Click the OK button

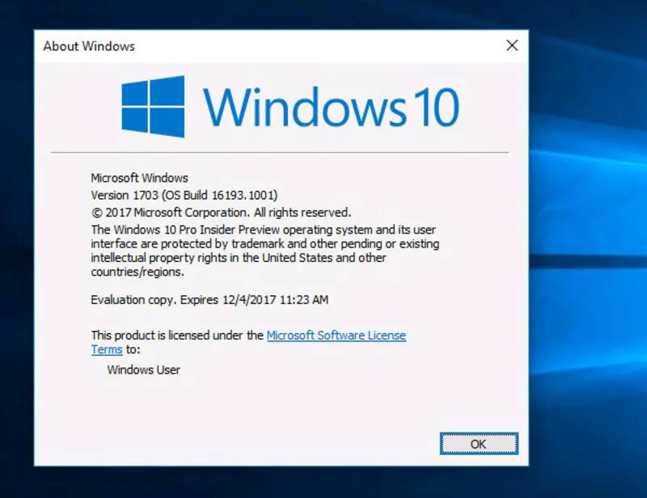pyautogui.click(x=479, y=444)
